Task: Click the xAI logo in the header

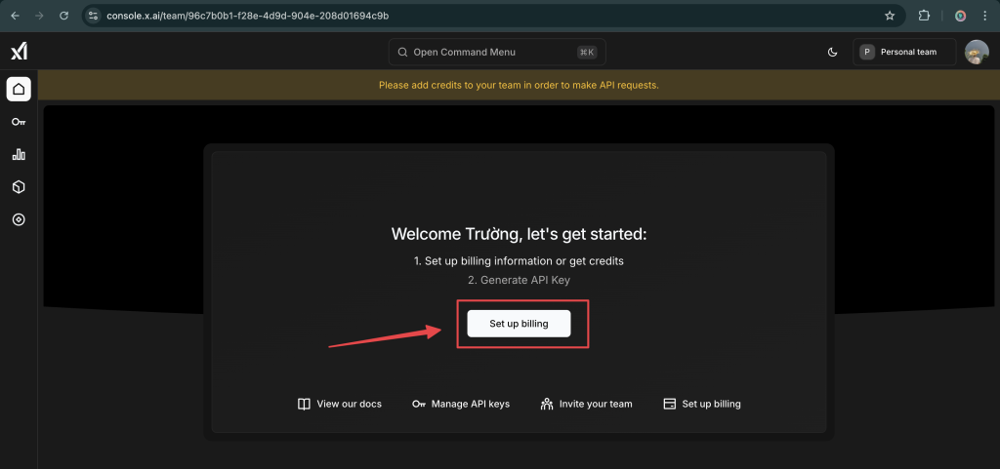Action: 19,53
